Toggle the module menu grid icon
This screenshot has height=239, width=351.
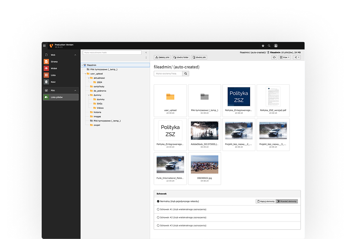pyautogui.click(x=44, y=46)
